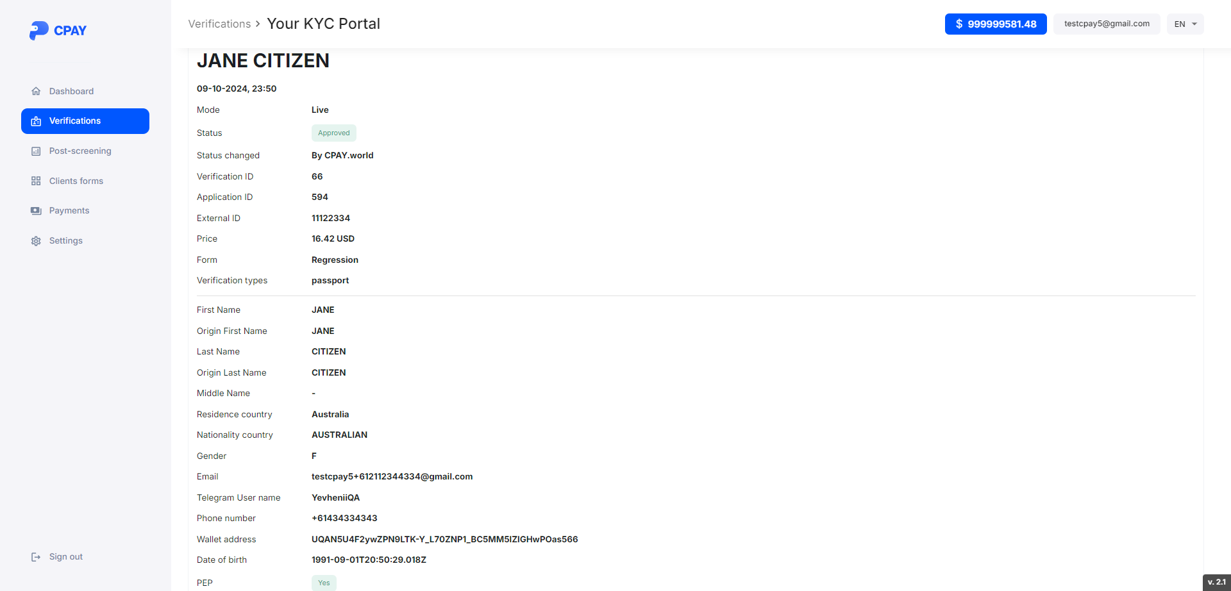The height and width of the screenshot is (591, 1231).
Task: Click the Clients forms grid icon
Action: pos(36,181)
